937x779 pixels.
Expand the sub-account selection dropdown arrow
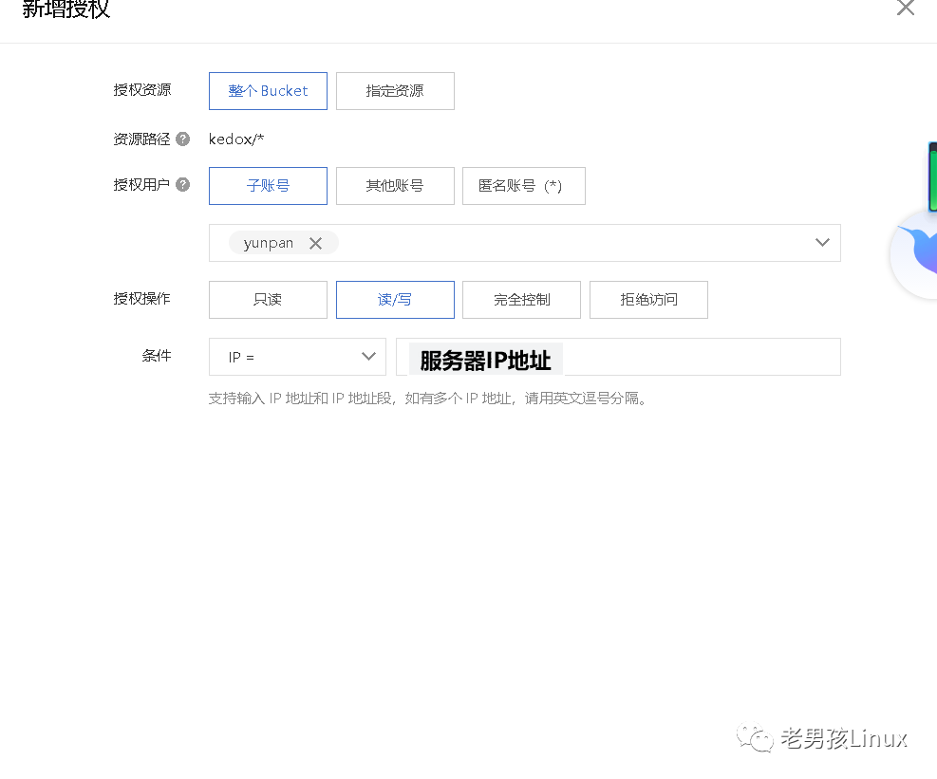coord(822,243)
